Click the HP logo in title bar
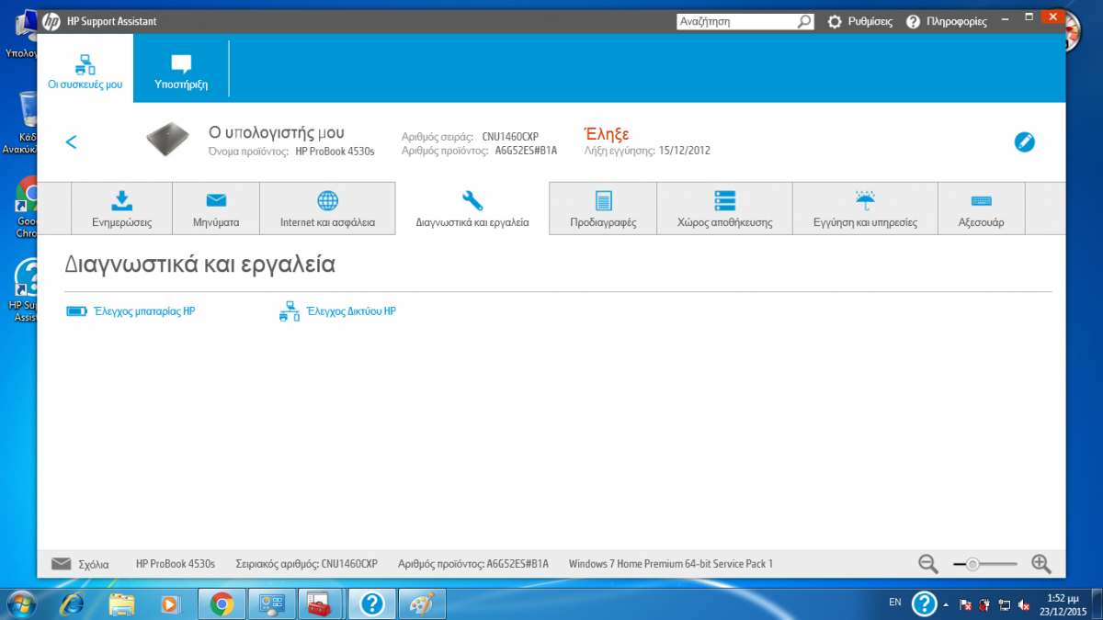1103x620 pixels. 51,20
